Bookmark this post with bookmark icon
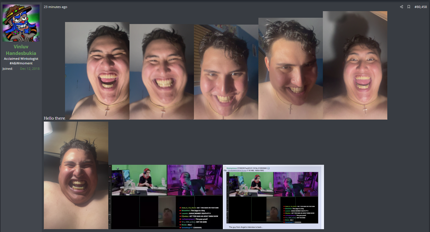 click(x=409, y=7)
